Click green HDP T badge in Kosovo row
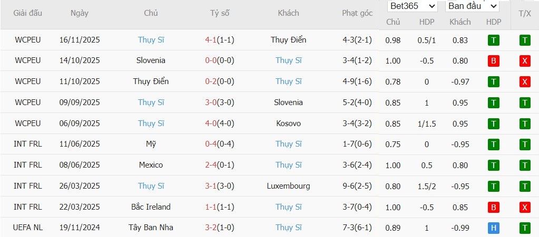Viewport: 539px width, 237px height. click(494, 123)
